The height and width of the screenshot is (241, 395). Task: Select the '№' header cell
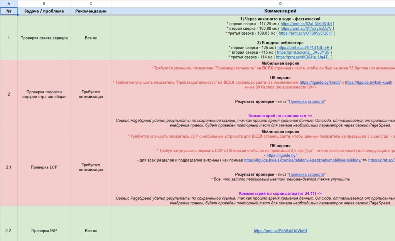pyautogui.click(x=9, y=11)
